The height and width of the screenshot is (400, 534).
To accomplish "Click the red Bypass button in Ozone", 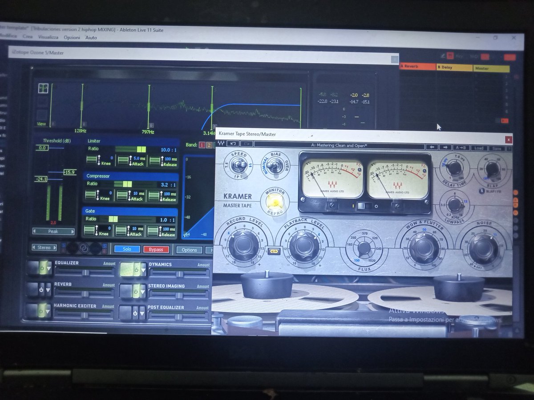I will pos(156,249).
